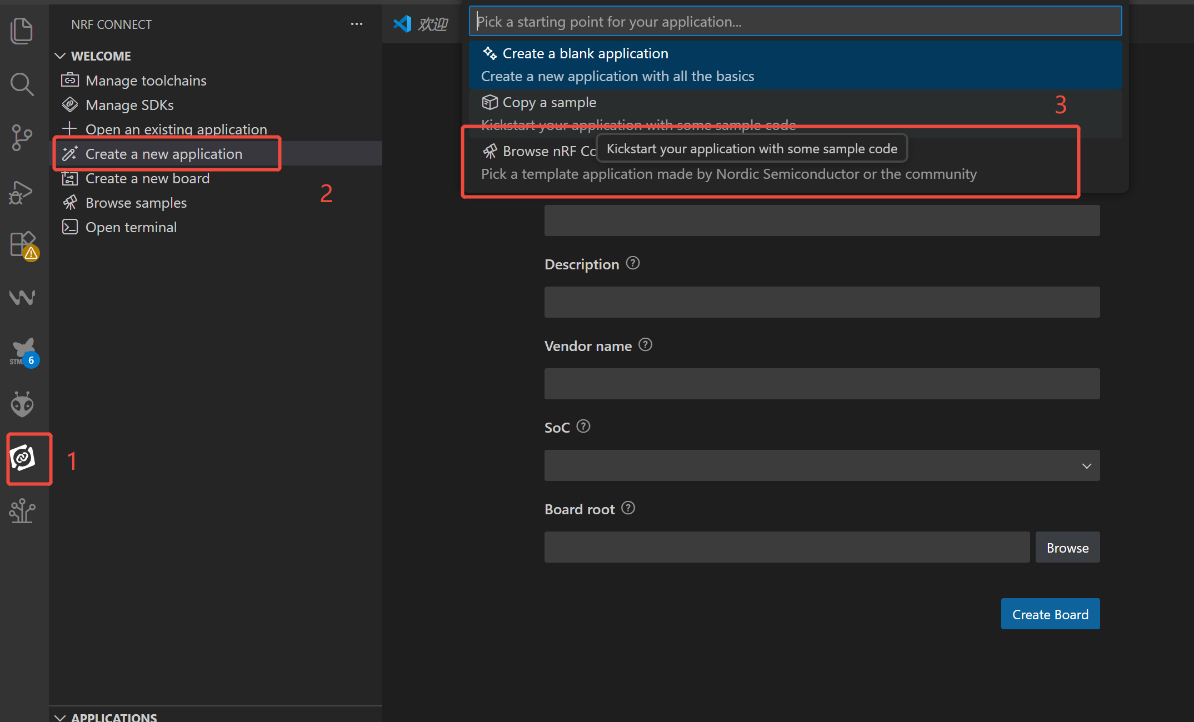Open NRF CONNECT panel more actions menu

point(357,24)
